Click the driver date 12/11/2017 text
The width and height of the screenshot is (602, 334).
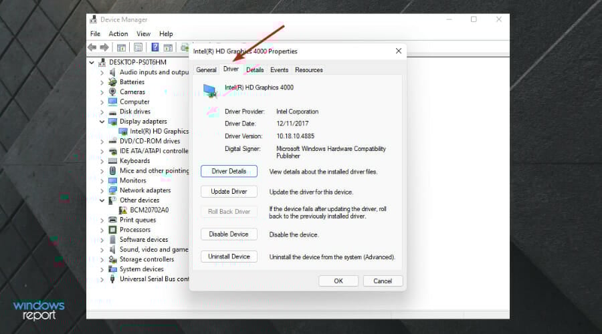pos(292,124)
